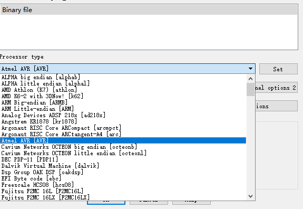Viewport: 303px width, 209px height.
Task: Click processor list scroll up arrow
Action: [x=251, y=79]
